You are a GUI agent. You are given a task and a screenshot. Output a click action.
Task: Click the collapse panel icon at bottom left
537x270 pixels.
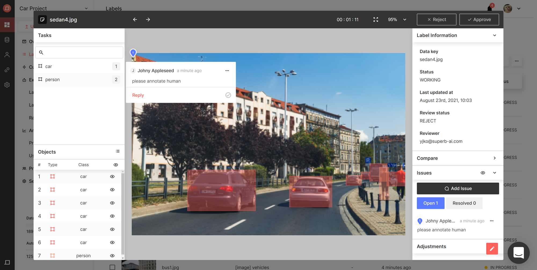click(7, 262)
